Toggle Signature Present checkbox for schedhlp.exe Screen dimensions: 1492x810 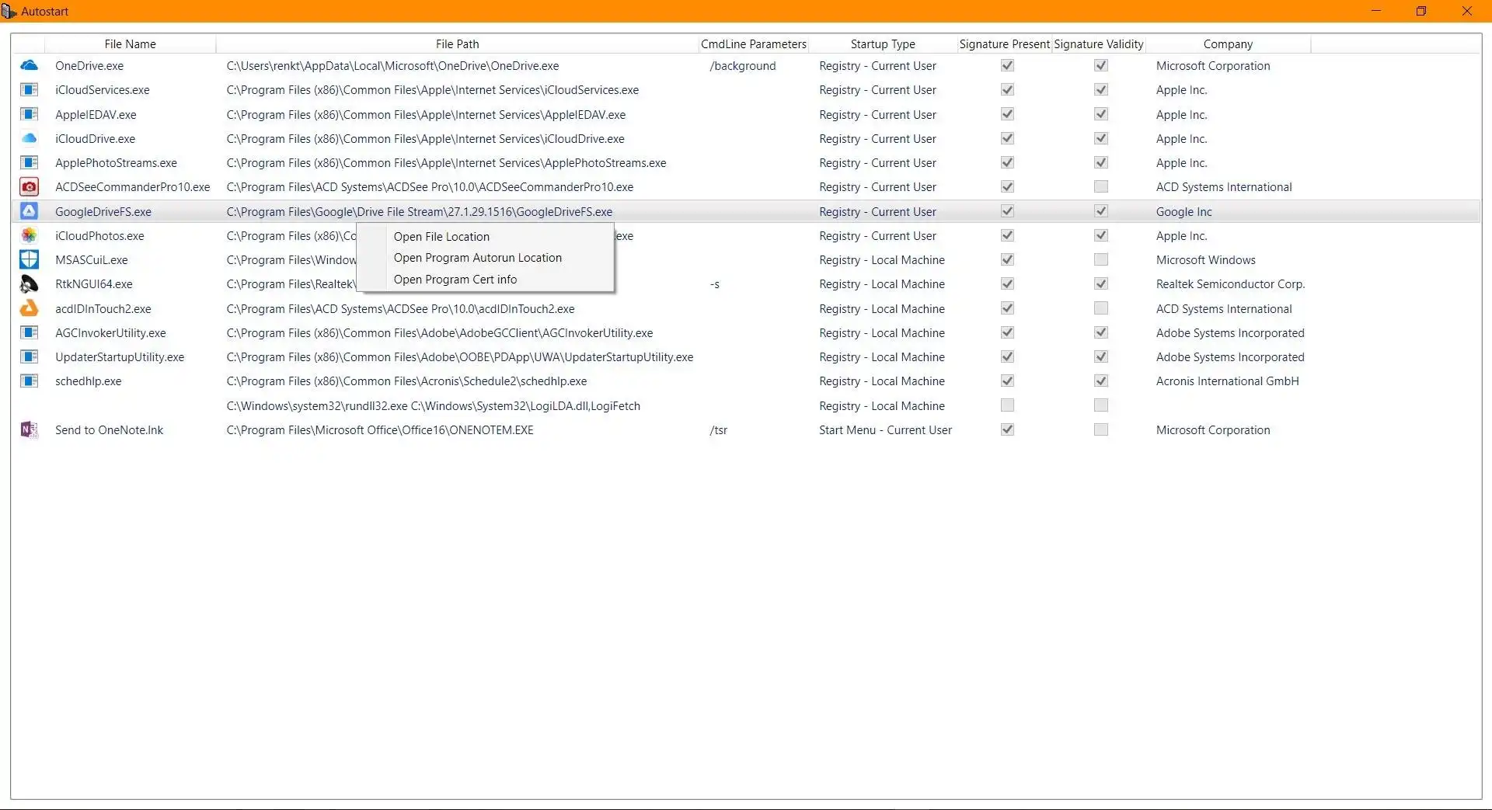coord(1007,381)
